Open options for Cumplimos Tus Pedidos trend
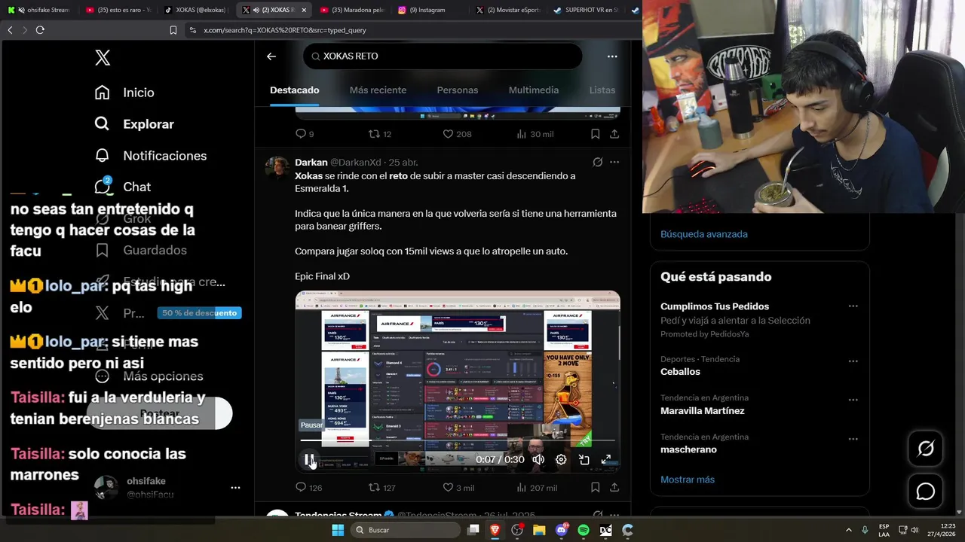The width and height of the screenshot is (965, 542). pyautogui.click(x=853, y=306)
